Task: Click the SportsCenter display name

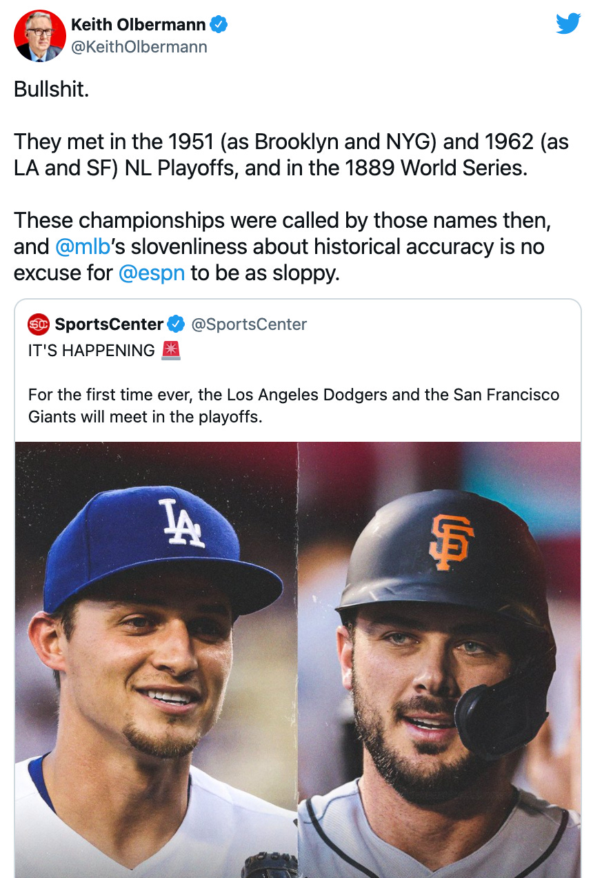Action: [109, 324]
